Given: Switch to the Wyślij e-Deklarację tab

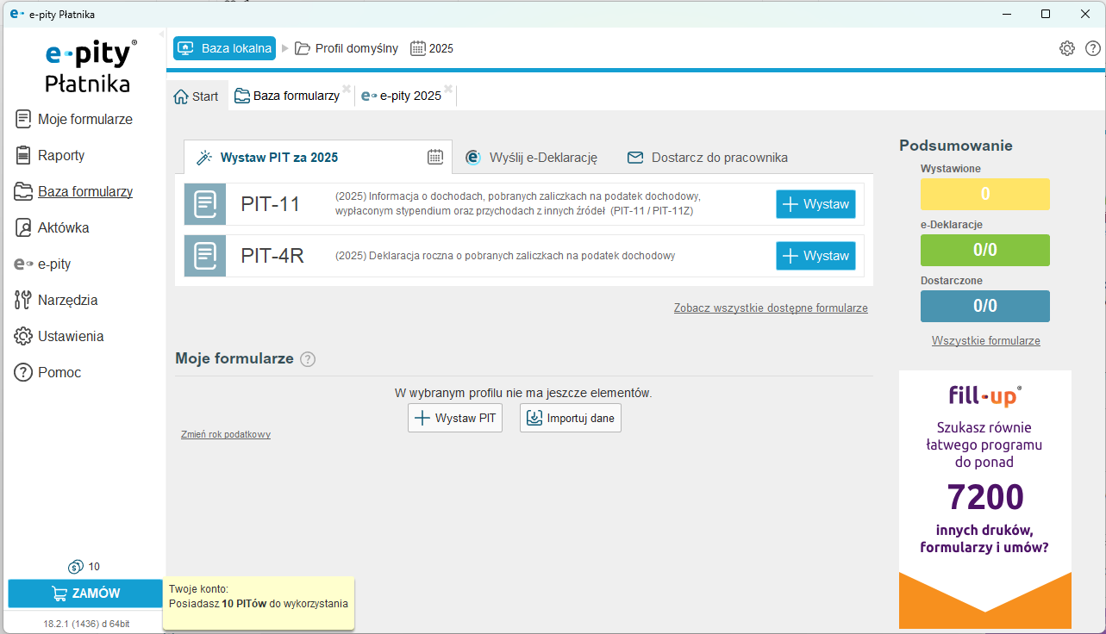Looking at the screenshot, I should (x=532, y=158).
